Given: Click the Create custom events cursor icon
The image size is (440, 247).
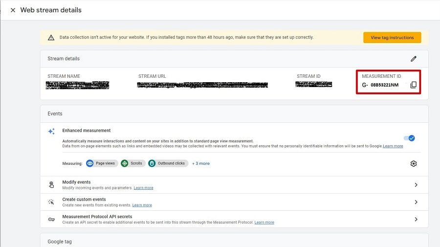Looking at the screenshot, I should coord(51,202).
